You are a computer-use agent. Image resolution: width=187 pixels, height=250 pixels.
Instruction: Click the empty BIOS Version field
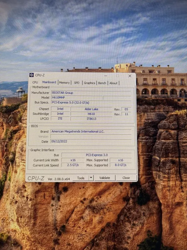point(91,137)
